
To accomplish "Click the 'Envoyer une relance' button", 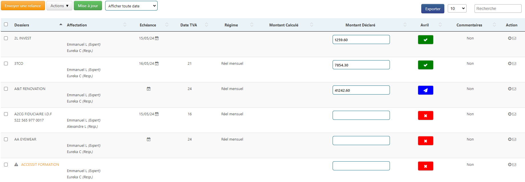I will (23, 6).
